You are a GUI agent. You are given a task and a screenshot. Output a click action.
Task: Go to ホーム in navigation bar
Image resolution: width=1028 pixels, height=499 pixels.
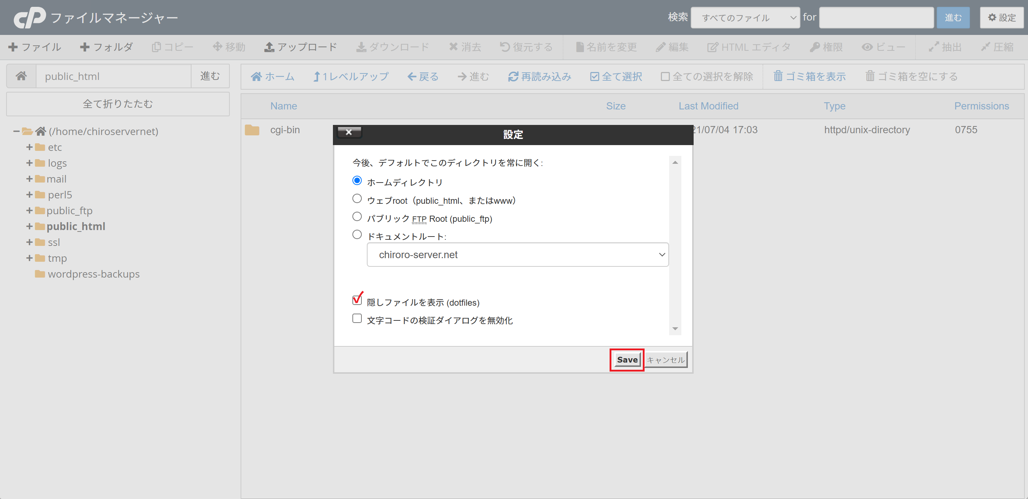tap(273, 76)
